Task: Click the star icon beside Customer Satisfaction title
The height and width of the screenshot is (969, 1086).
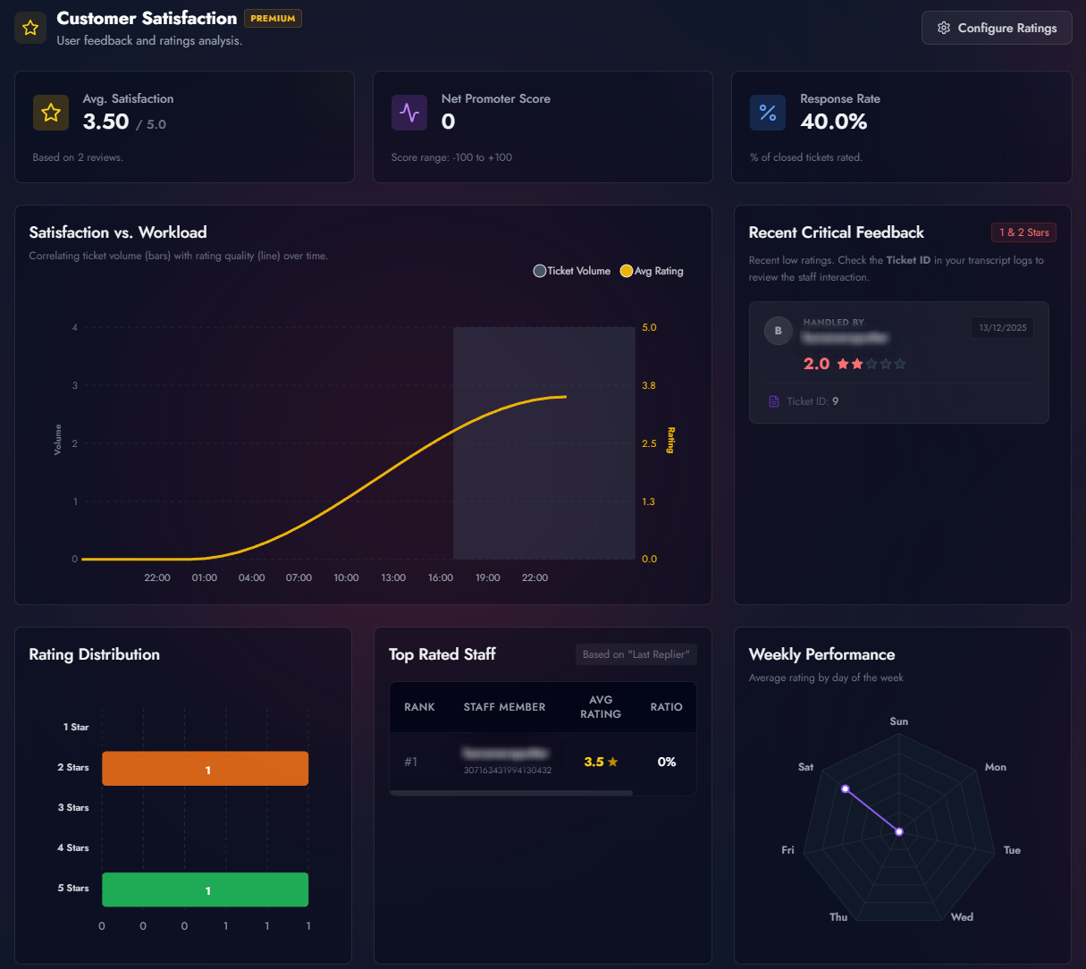Action: (x=30, y=28)
